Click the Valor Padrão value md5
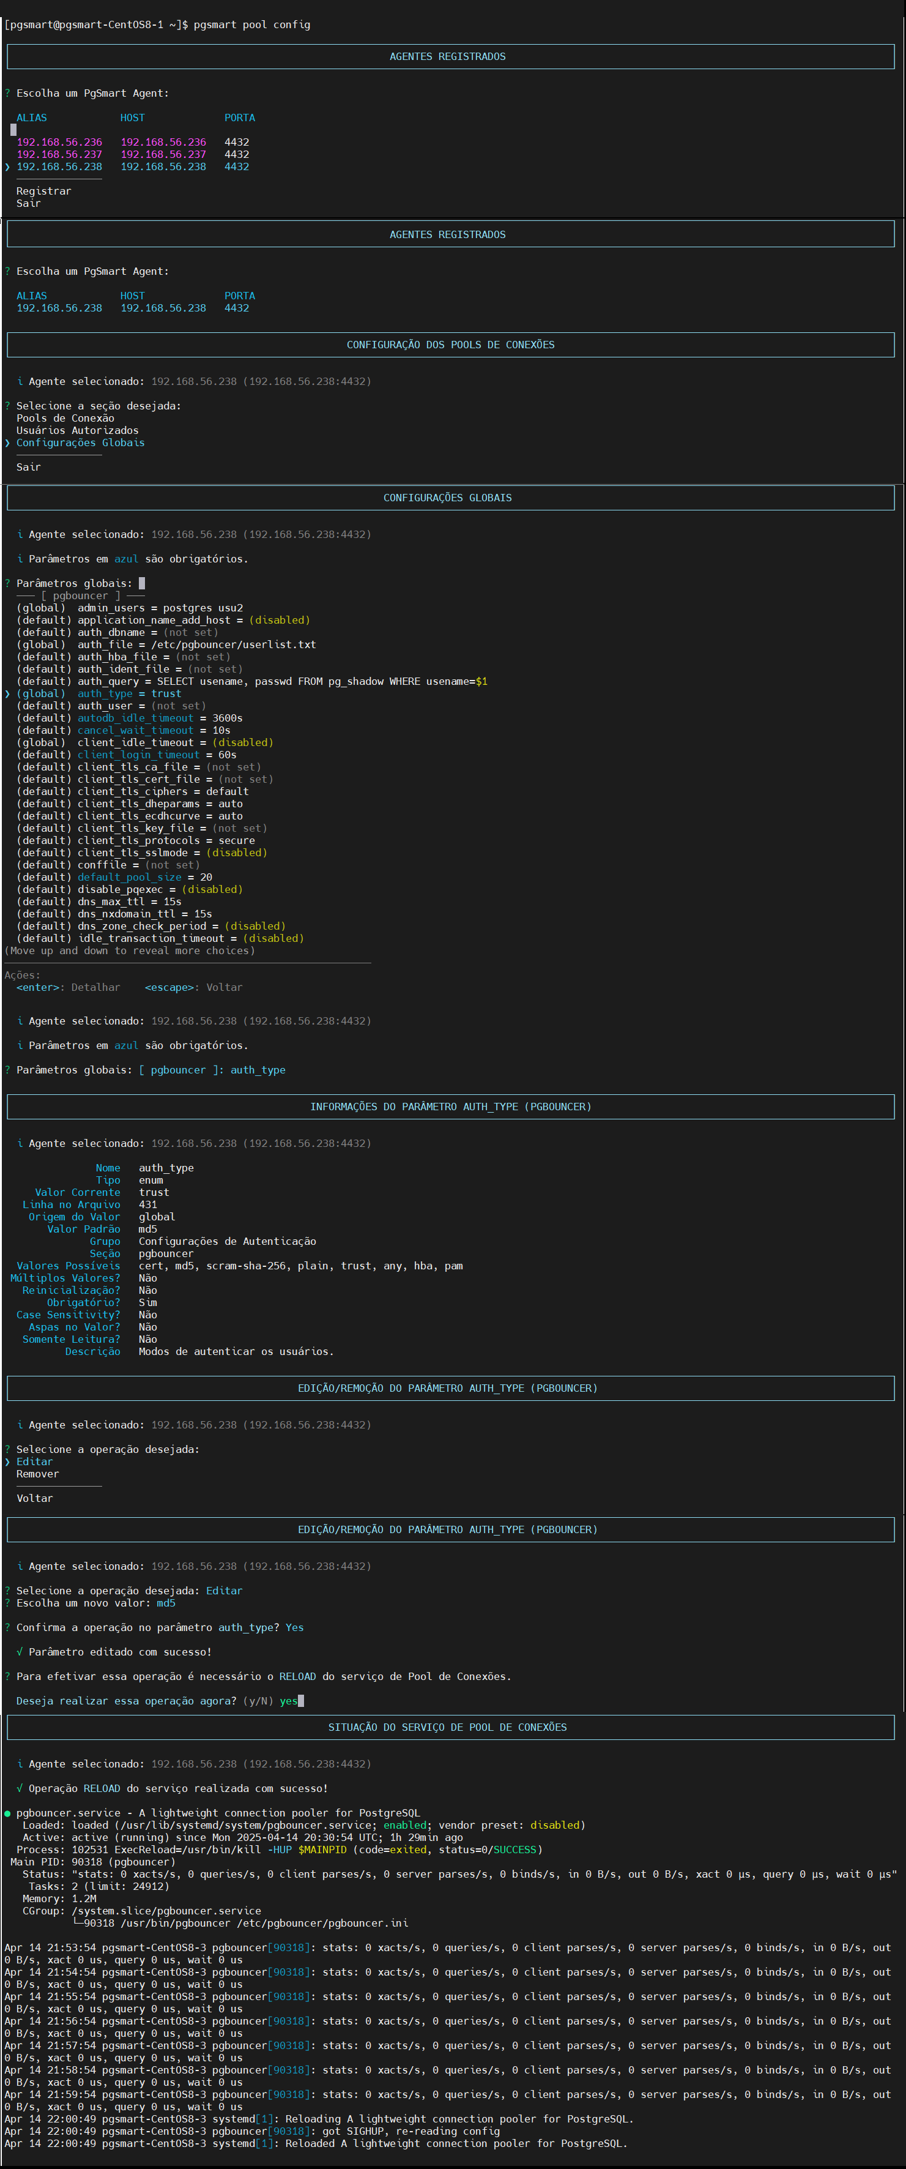This screenshot has height=2169, width=906. click(x=148, y=1230)
